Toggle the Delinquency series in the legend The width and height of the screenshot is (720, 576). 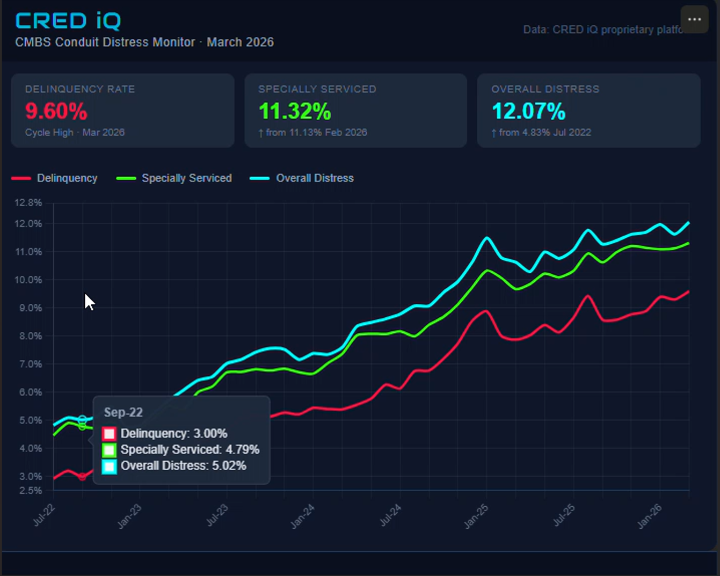click(x=55, y=178)
